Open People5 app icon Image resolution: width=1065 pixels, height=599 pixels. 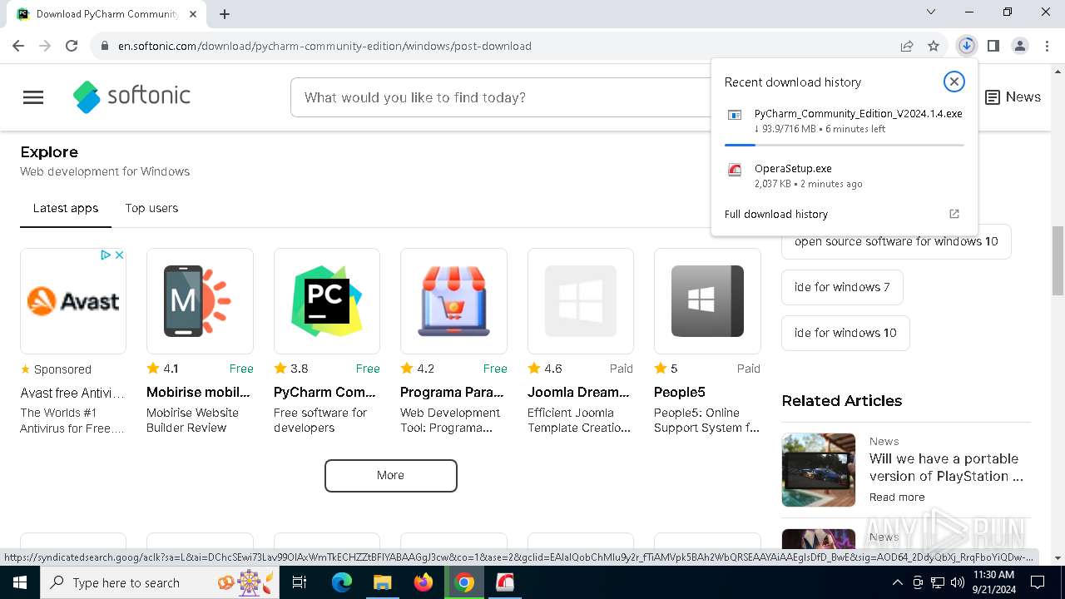(x=707, y=301)
